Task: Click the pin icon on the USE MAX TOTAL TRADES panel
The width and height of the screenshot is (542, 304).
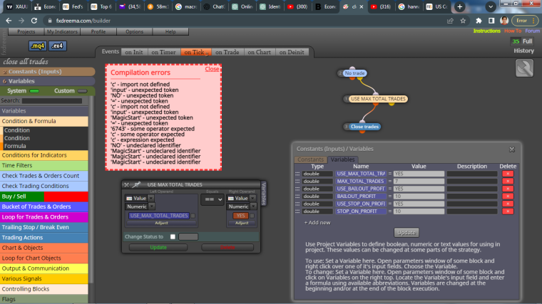Action: click(x=136, y=184)
